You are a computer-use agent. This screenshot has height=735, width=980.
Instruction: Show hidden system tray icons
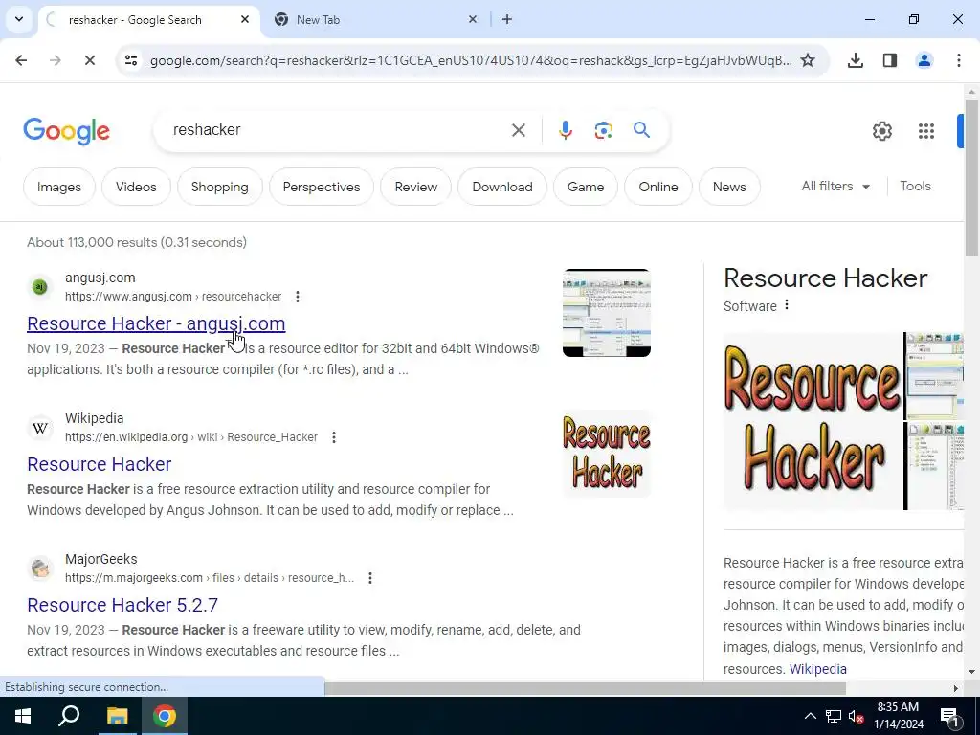(x=810, y=716)
